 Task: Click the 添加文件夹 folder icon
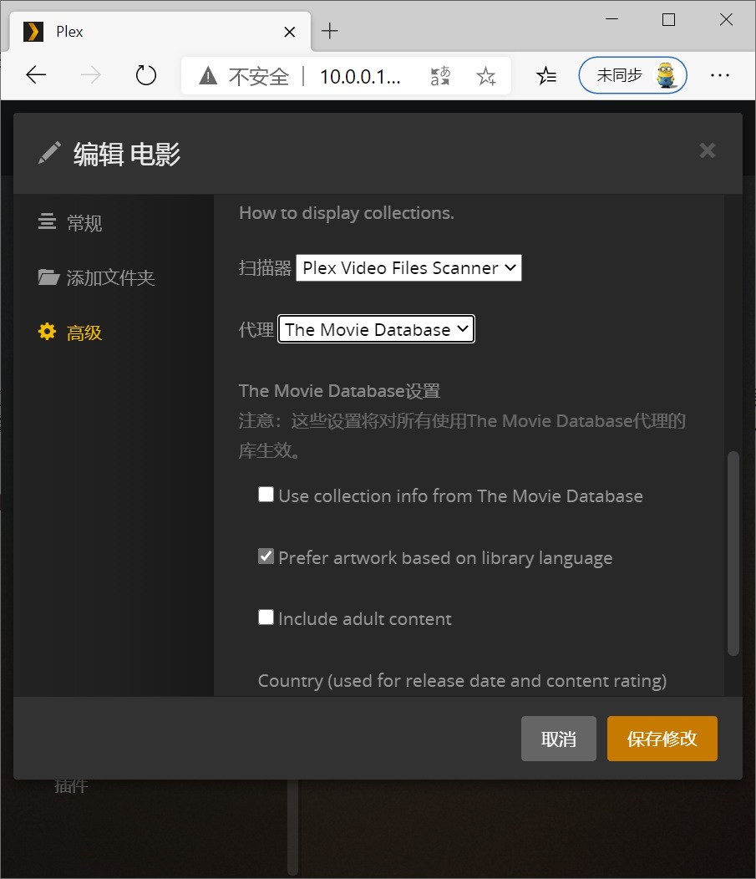[48, 277]
